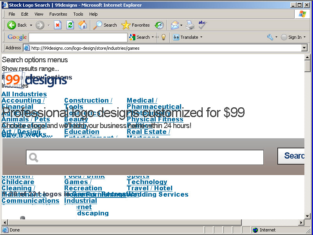Open the Google Search options dropdown arrow
This screenshot has width=313, height=235.
(153, 37)
